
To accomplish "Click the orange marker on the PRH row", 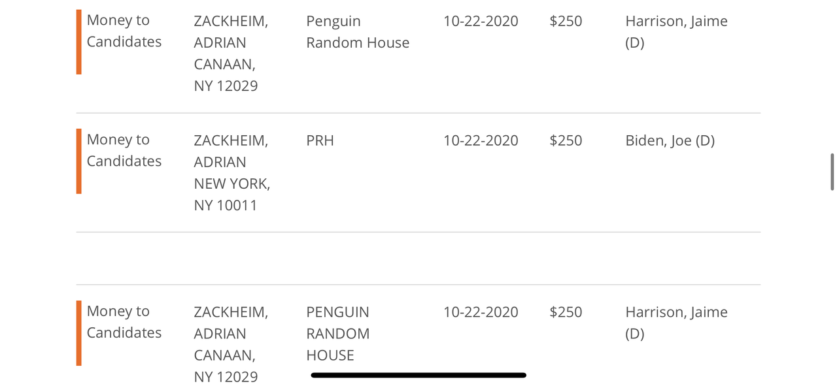I will coord(79,161).
